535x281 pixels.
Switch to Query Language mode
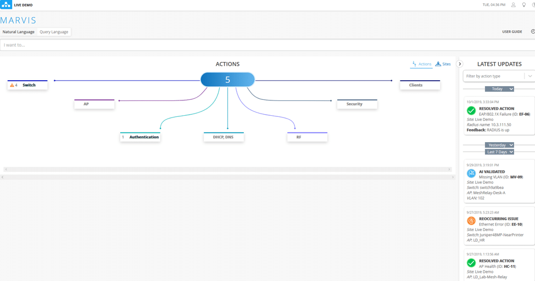point(54,32)
